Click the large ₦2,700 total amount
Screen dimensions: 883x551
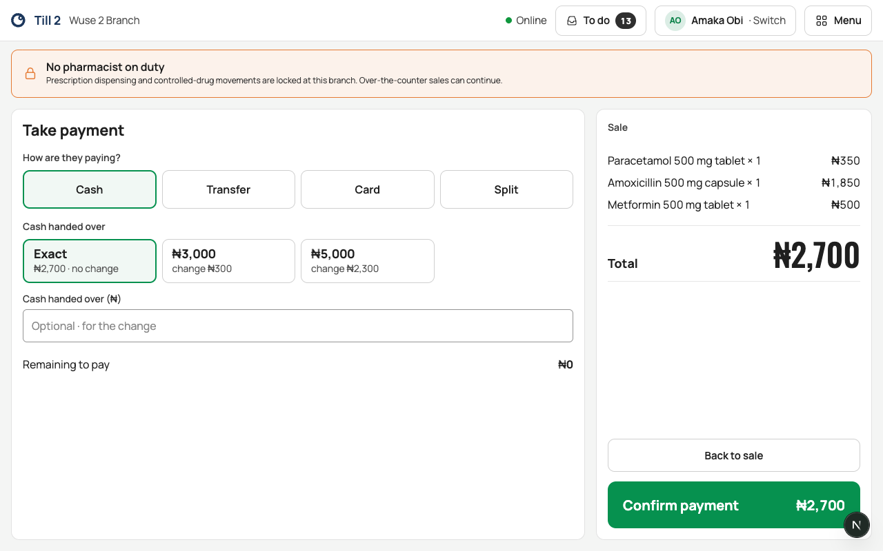[817, 255]
